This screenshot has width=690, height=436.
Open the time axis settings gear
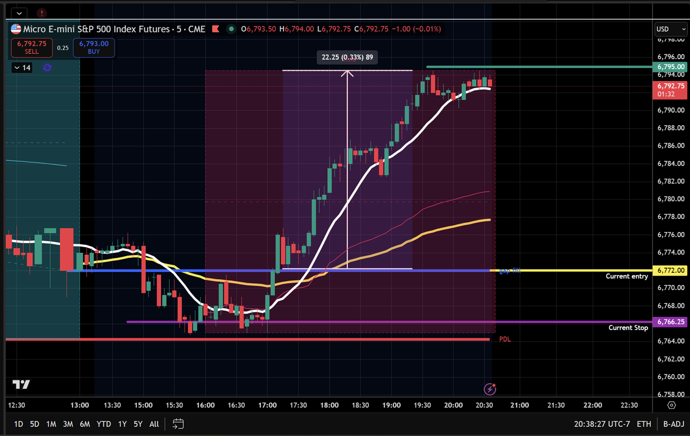click(672, 405)
